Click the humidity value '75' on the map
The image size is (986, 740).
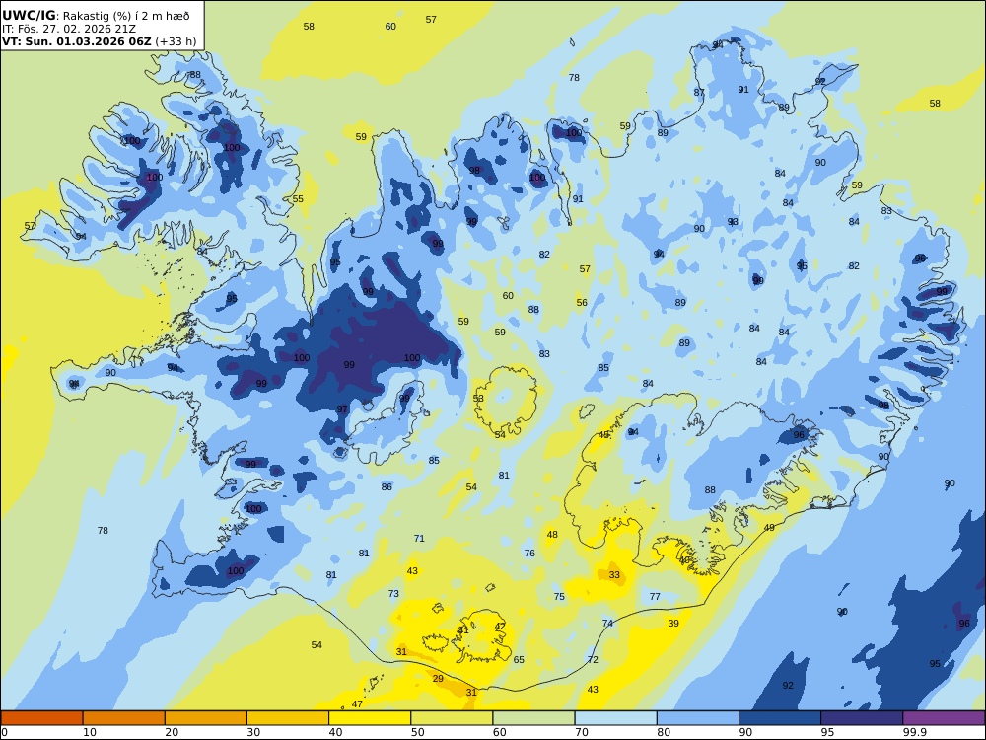[x=559, y=597]
